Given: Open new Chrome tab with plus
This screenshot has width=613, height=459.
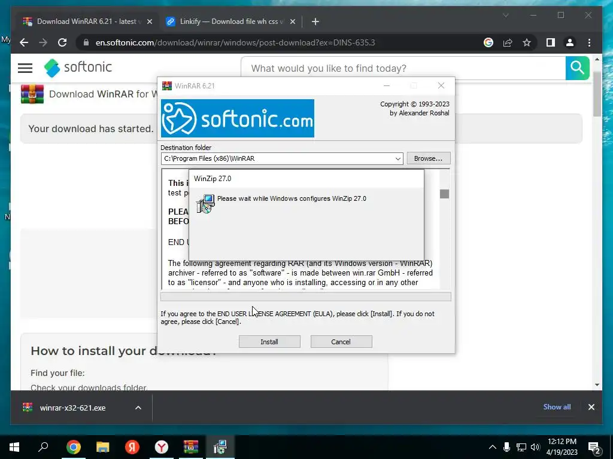Looking at the screenshot, I should [315, 22].
